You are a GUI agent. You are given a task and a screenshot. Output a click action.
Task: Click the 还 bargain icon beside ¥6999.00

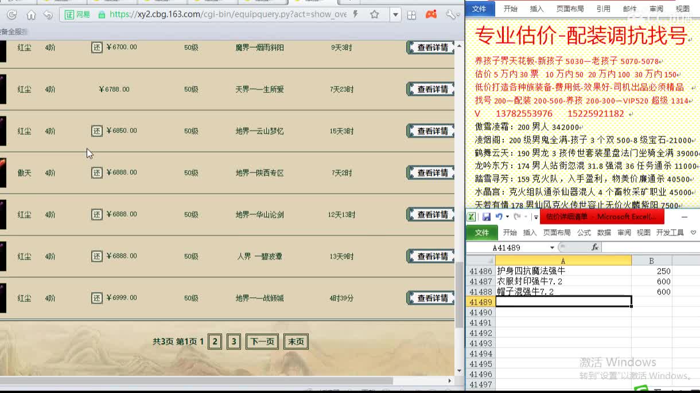tap(97, 298)
